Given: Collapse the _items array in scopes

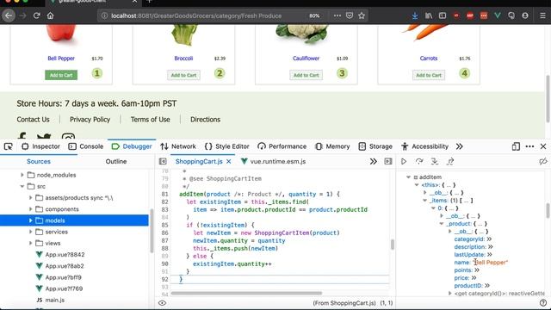Looking at the screenshot, I should point(424,201).
